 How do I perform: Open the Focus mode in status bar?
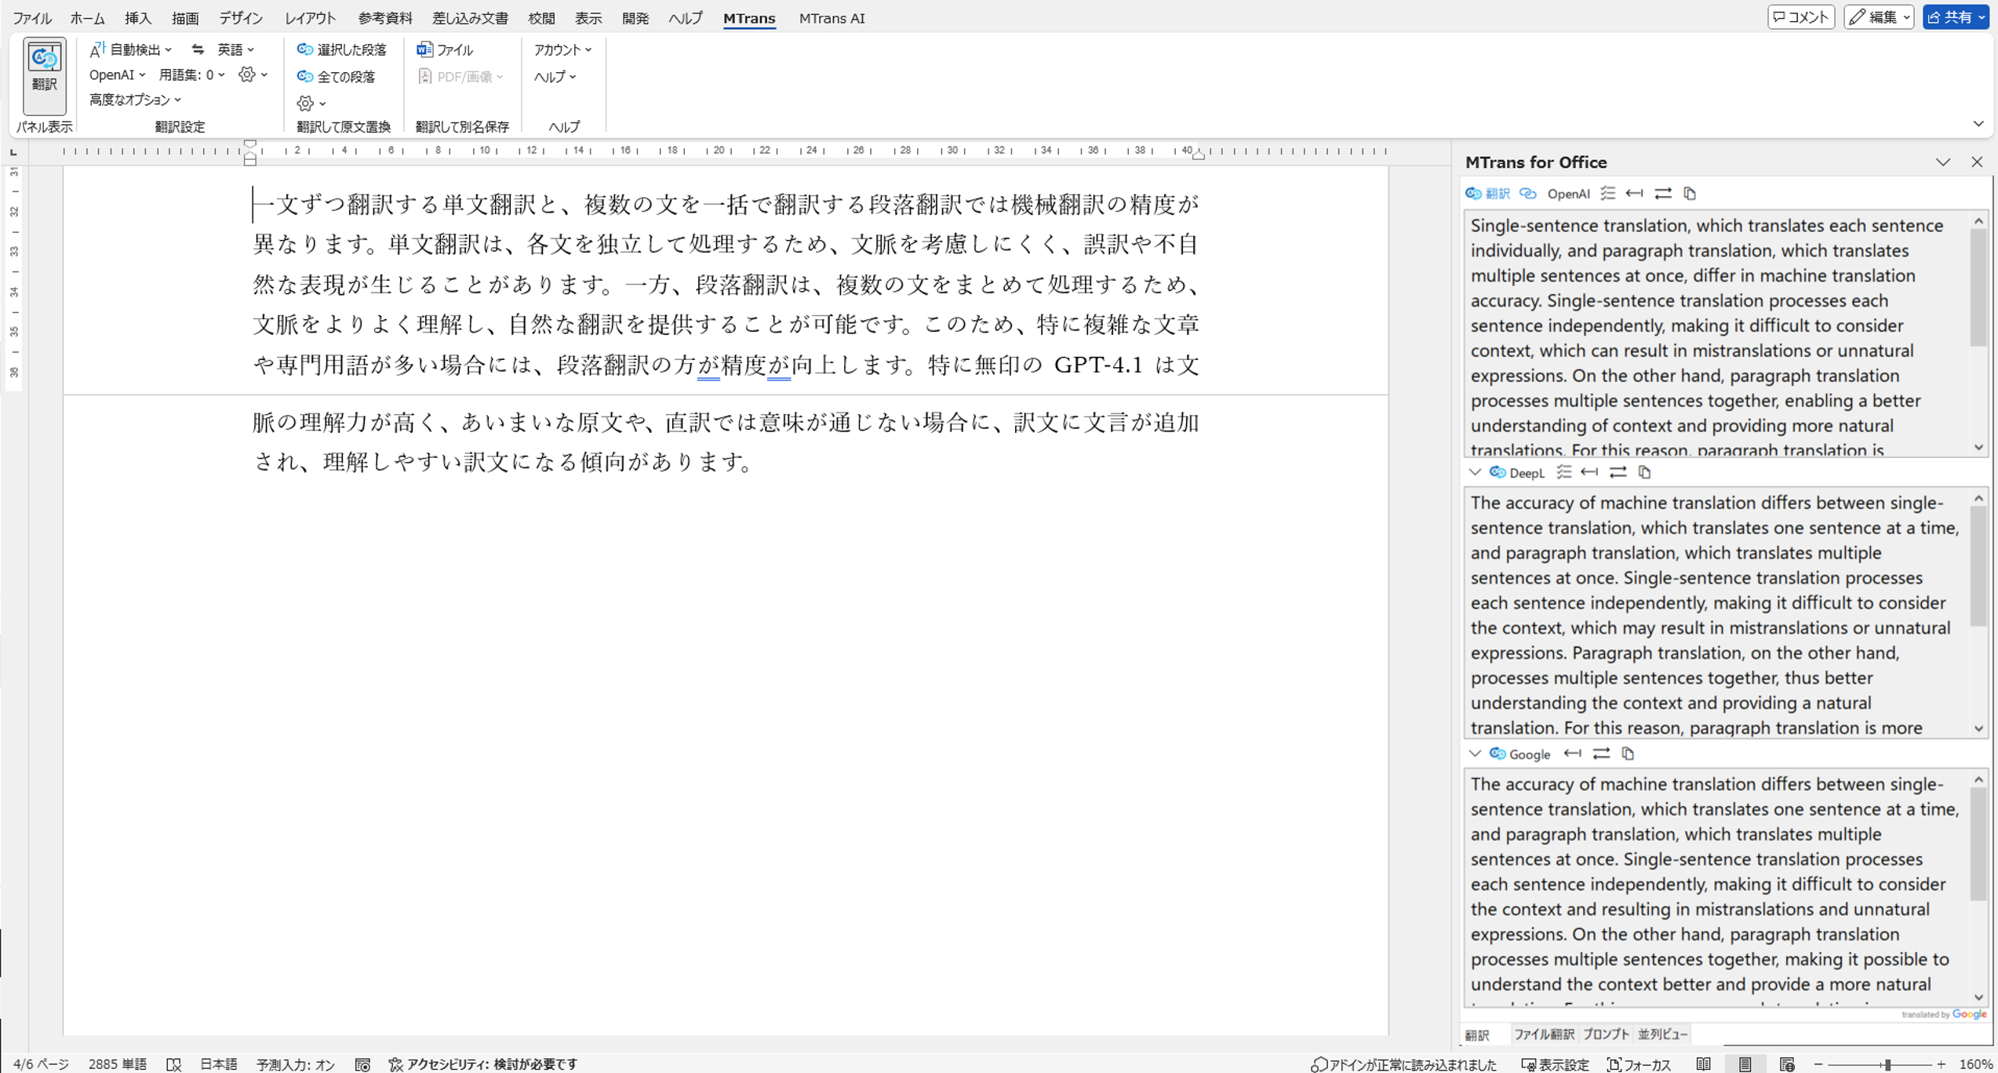1640,1064
